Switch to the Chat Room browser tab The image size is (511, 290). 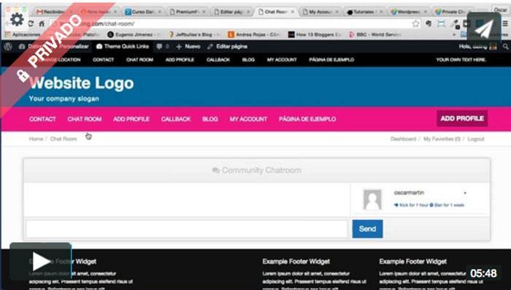coord(277,12)
